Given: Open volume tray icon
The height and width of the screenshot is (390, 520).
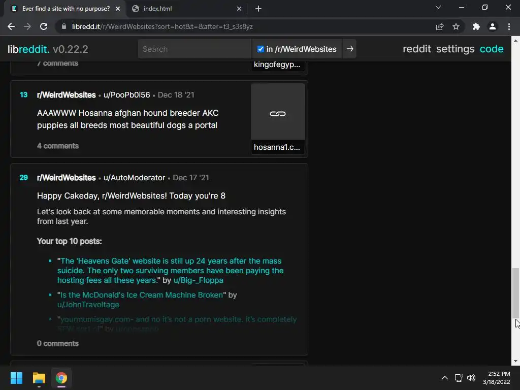Looking at the screenshot, I should [471, 378].
